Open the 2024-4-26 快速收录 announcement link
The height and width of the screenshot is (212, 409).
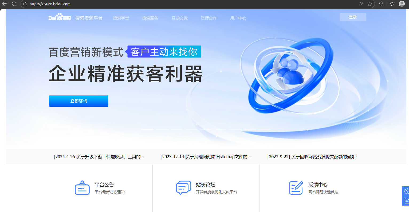point(99,157)
